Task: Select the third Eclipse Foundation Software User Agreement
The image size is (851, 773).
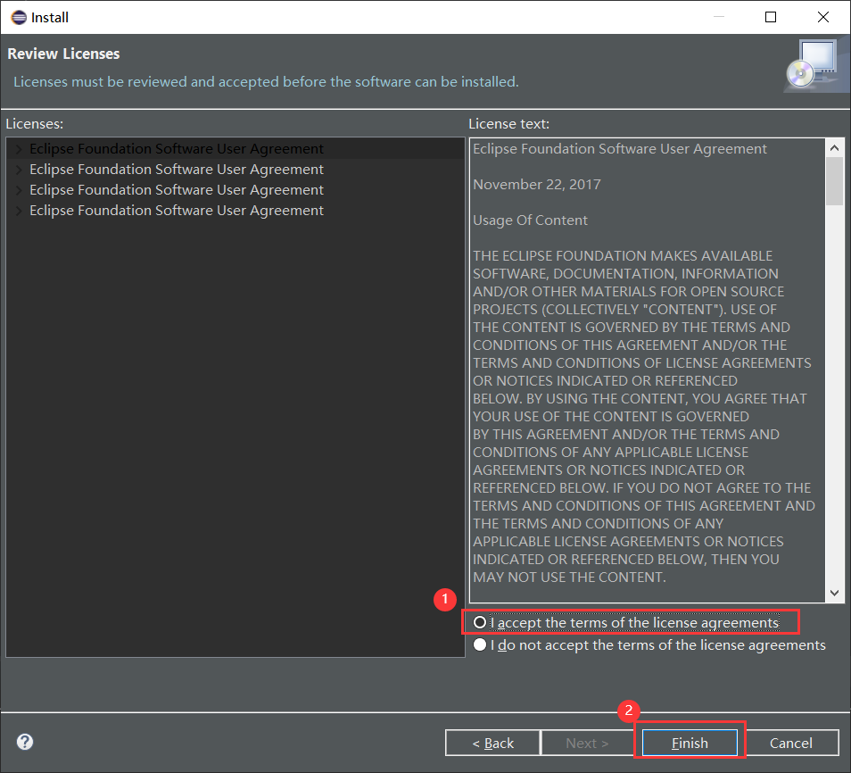Action: point(177,190)
